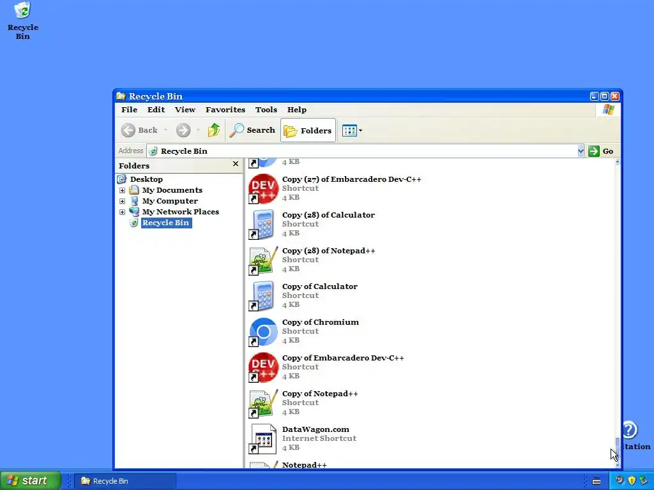
Task: Click the vertical scrollbar thumb
Action: coord(618,448)
